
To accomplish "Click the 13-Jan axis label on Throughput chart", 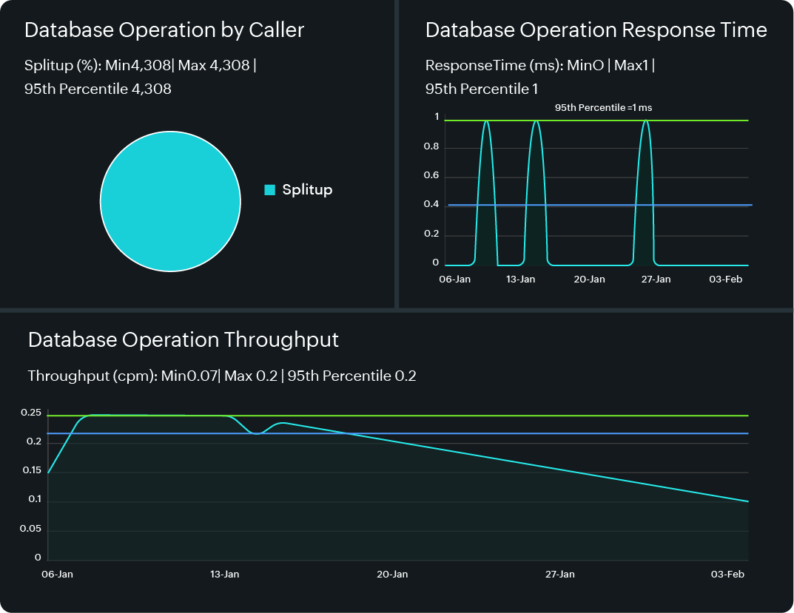I will pyautogui.click(x=225, y=574).
